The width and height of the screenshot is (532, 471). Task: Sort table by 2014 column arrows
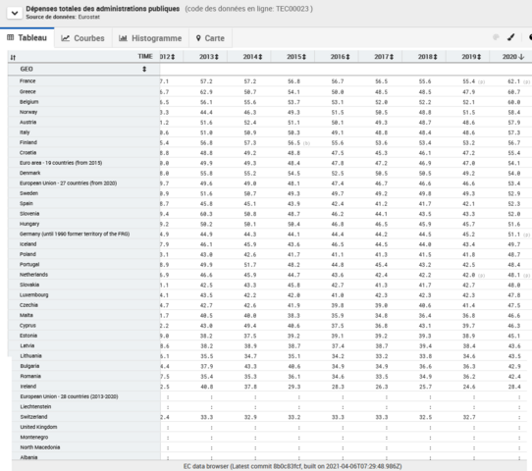coord(260,57)
